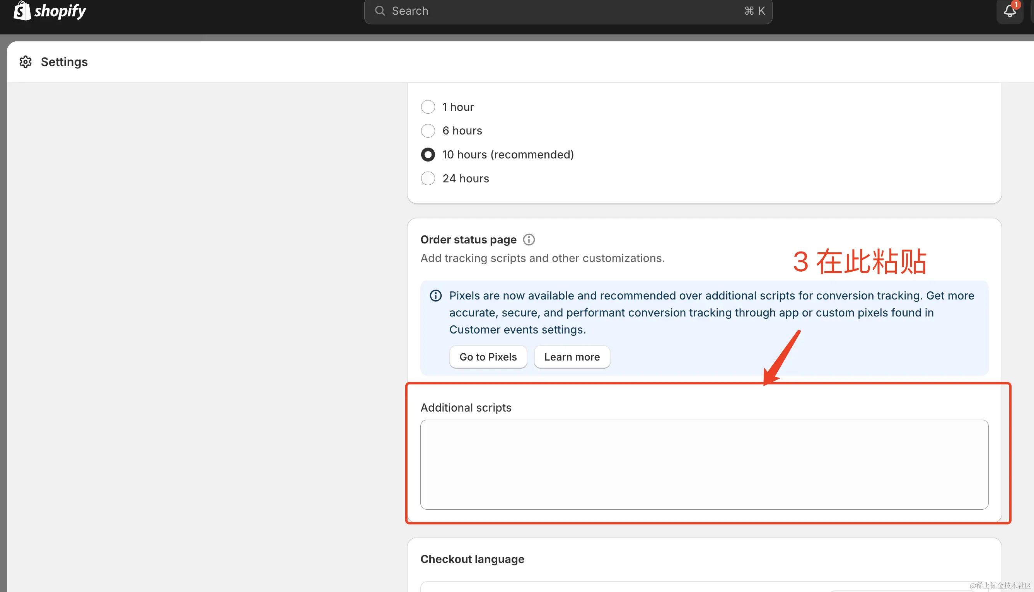Click the ⌘ K shortcut hint
The image size is (1034, 592).
[754, 11]
